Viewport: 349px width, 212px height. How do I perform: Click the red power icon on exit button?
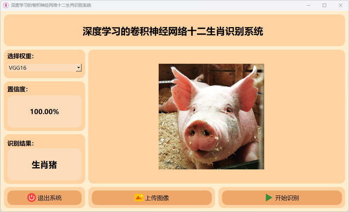[32, 198]
